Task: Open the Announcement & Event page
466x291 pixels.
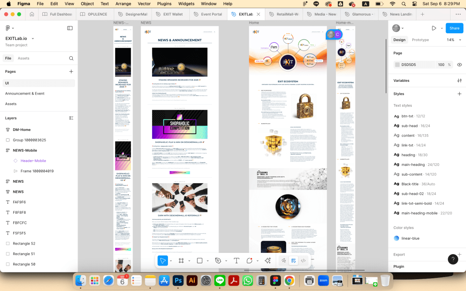Action: 25,93
